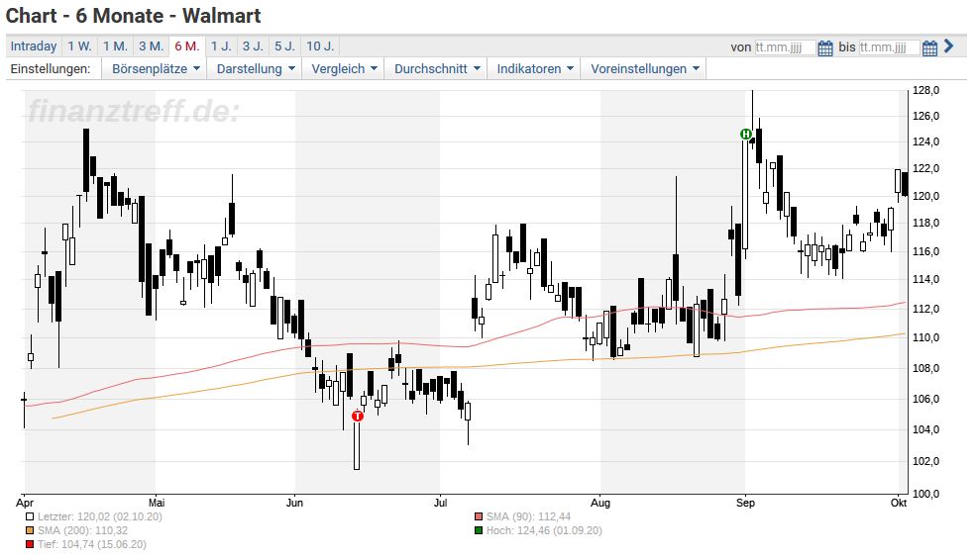
Task: Click the 'Chart - 6 Monate - Walmart' heading
Action: pos(134,16)
